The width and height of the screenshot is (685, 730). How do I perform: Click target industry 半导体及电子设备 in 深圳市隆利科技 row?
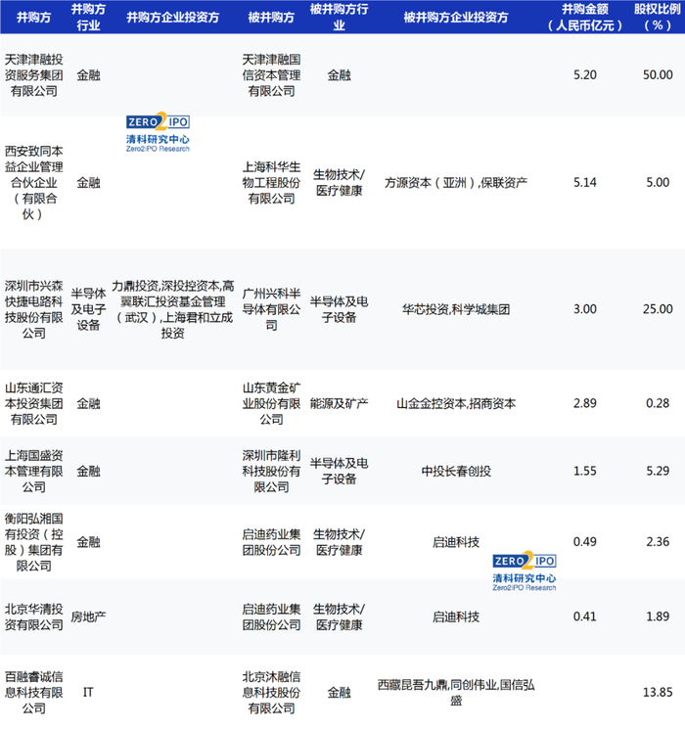click(339, 471)
